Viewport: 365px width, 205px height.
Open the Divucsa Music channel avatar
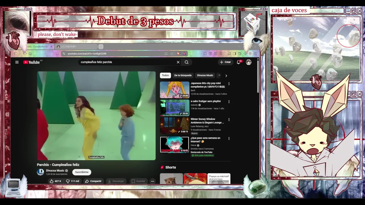(40, 172)
